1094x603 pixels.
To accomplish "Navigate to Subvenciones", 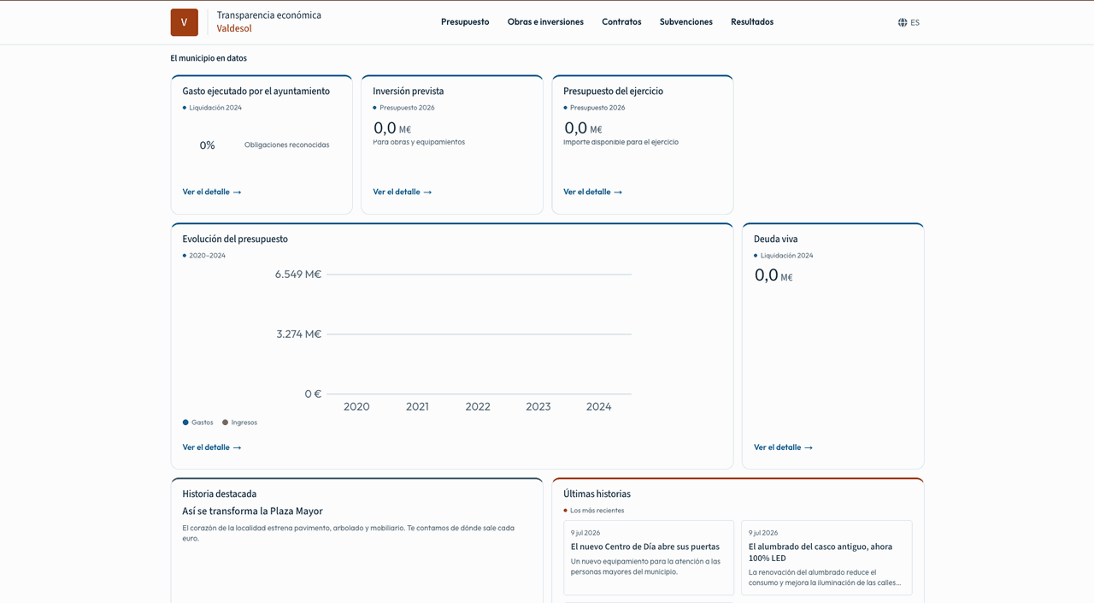I will pos(686,22).
